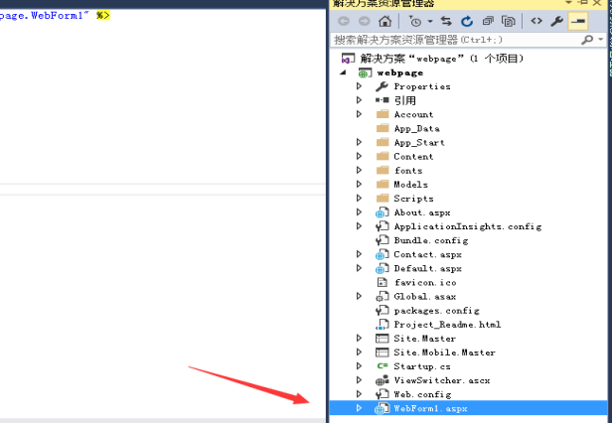Viewport: 612px width, 423px height.
Task: Collapse the webpage project node
Action: 344,72
